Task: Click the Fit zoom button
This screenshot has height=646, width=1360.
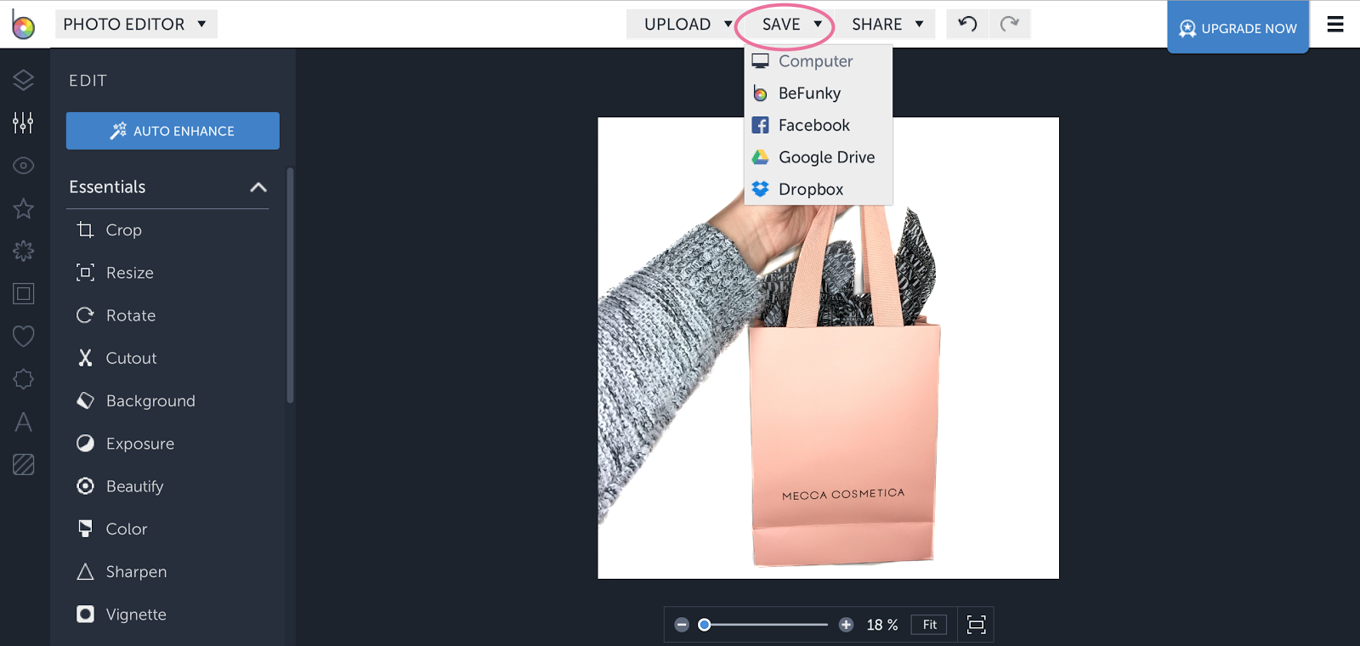Action: click(929, 625)
